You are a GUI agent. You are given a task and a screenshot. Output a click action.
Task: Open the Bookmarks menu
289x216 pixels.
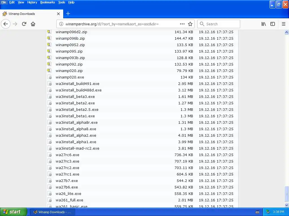[x=47, y=2]
